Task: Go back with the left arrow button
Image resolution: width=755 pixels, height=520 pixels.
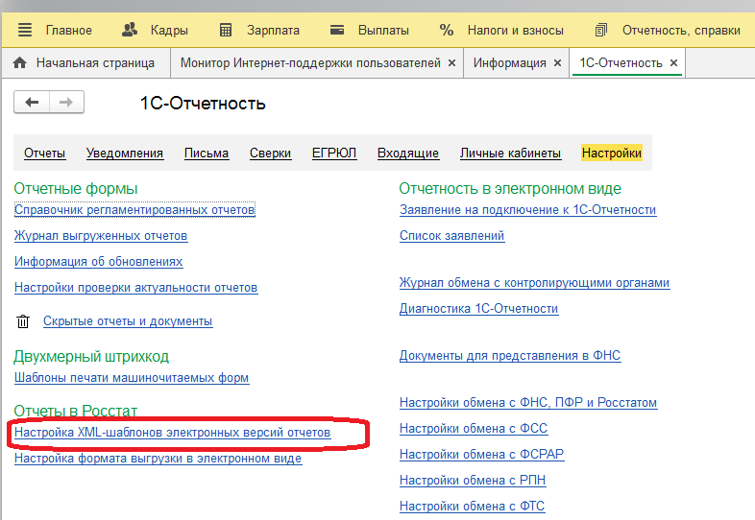Action: pos(32,102)
